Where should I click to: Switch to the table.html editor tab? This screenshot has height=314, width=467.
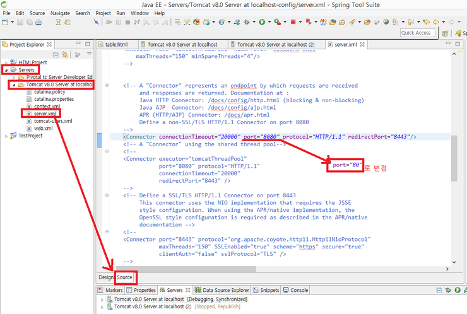(x=115, y=45)
